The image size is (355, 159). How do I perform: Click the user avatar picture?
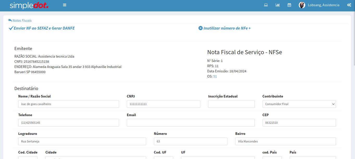(x=302, y=5)
